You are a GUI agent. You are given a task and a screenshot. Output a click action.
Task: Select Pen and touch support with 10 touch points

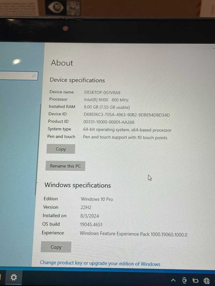tap(125, 137)
